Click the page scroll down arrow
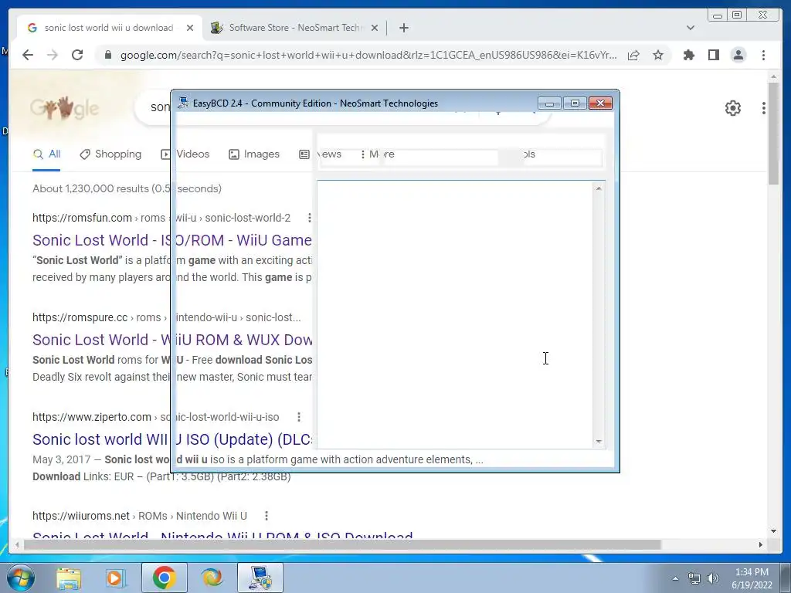 [773, 531]
